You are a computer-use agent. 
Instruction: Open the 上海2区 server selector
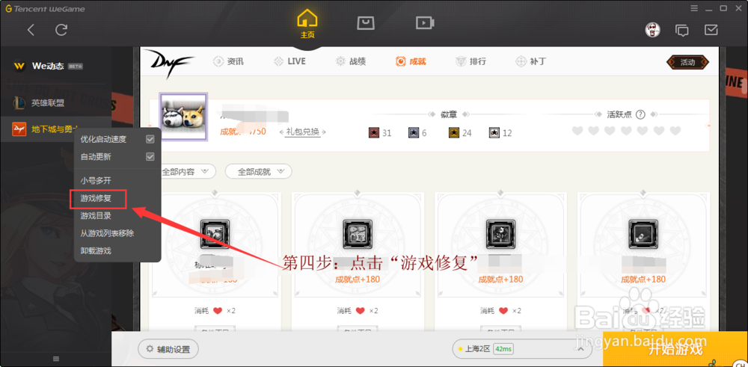coord(522,349)
